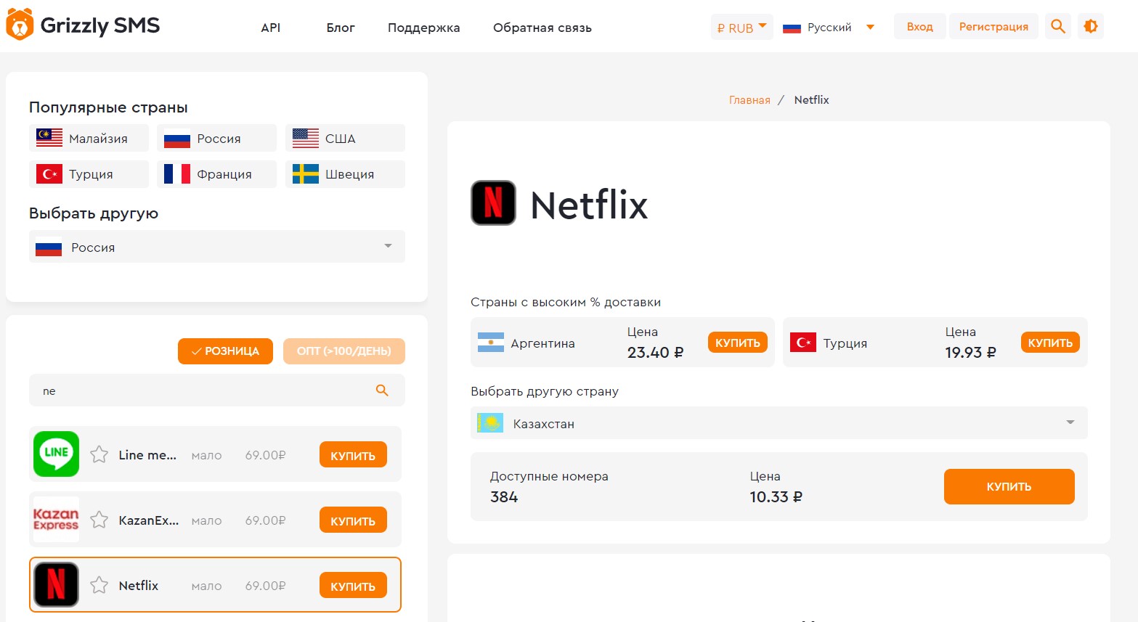The image size is (1138, 622).
Task: Click the Turkey flag in high delivery countries
Action: [x=803, y=343]
